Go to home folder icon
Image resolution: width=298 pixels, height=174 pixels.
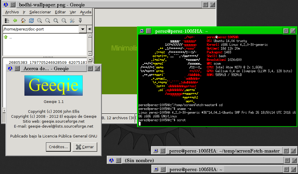click(23, 21)
